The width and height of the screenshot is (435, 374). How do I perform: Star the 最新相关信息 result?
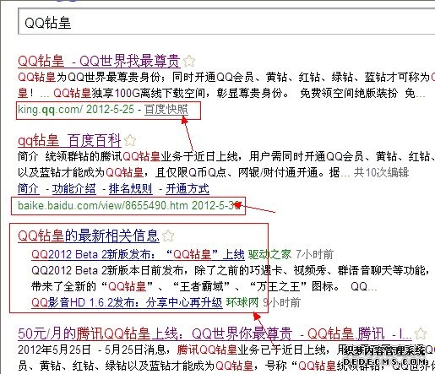(168, 236)
